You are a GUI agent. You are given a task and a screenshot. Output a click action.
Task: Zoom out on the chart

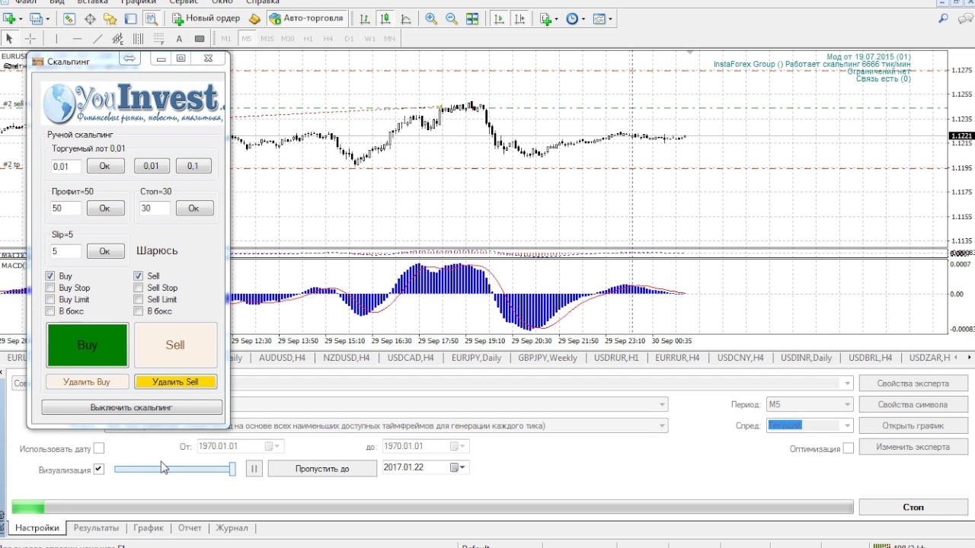coord(452,18)
